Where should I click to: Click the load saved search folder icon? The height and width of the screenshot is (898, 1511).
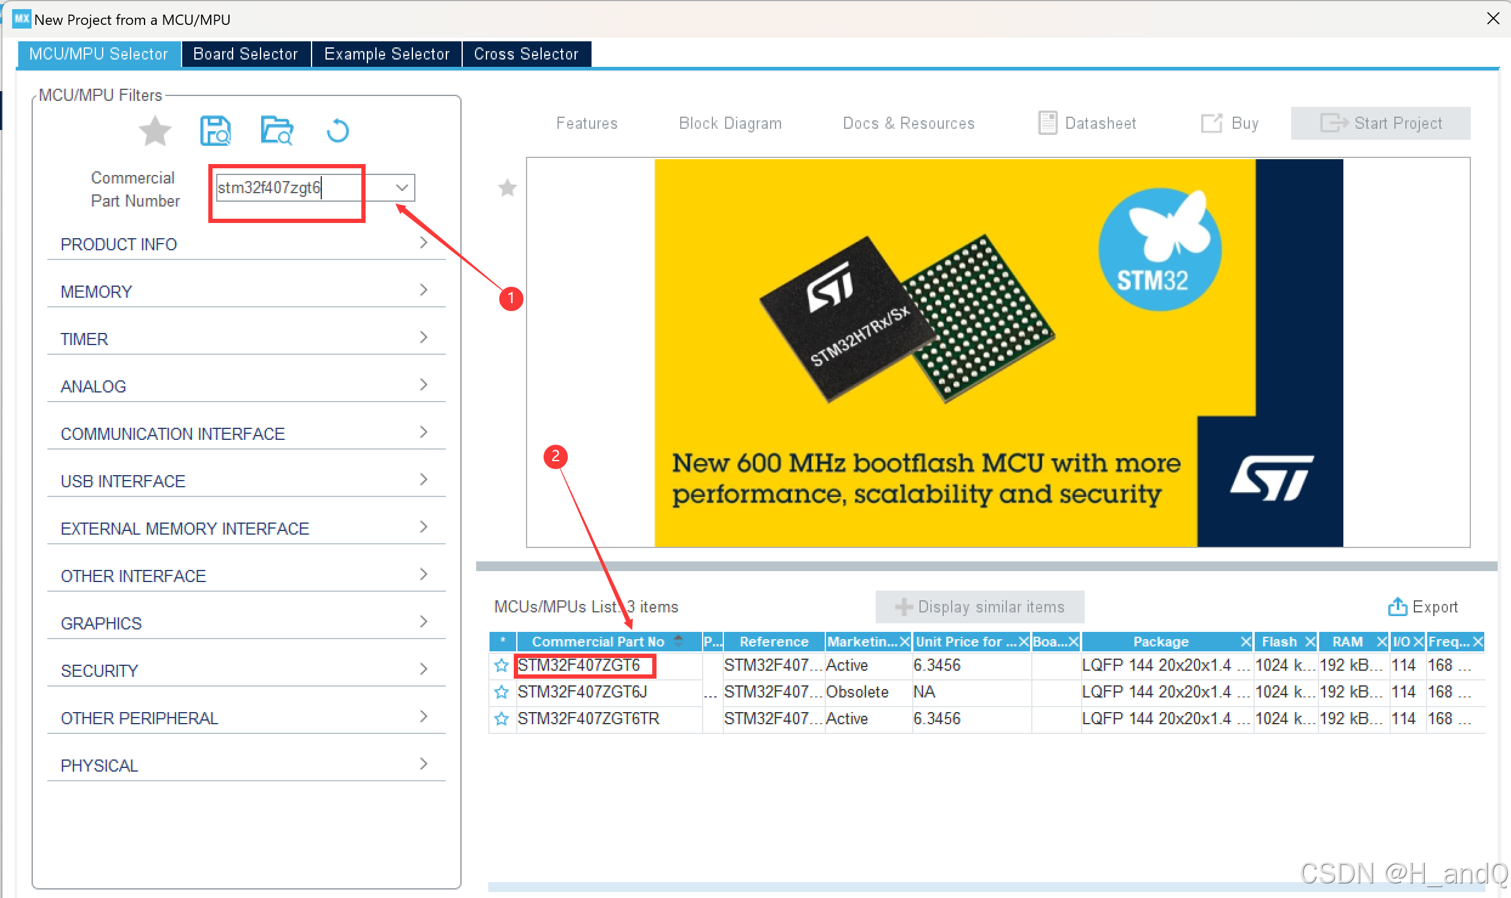coord(277,131)
